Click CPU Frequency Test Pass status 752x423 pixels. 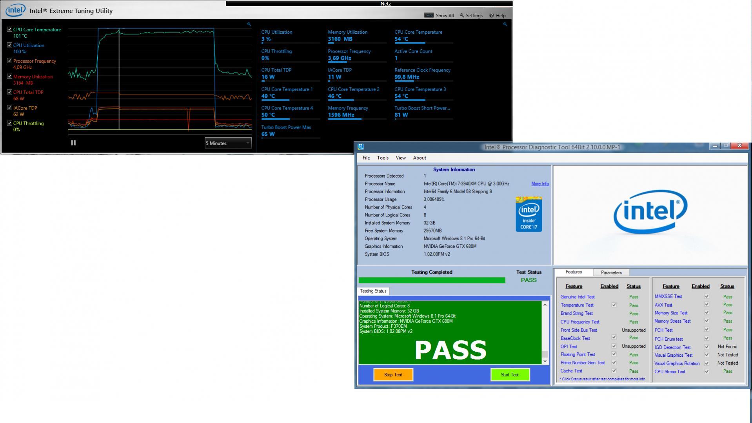633,322
